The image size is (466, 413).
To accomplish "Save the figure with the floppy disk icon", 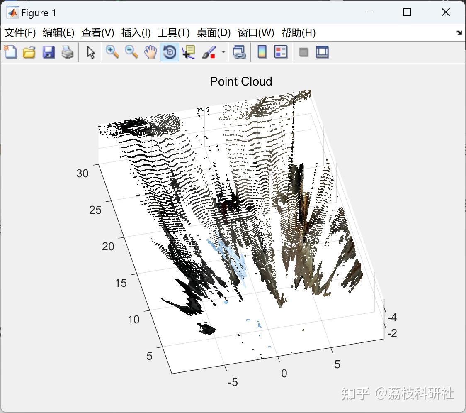I will 49,52.
